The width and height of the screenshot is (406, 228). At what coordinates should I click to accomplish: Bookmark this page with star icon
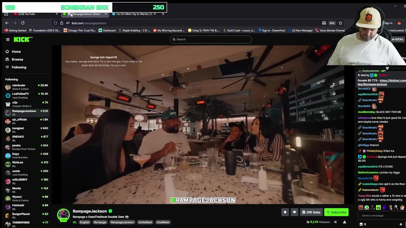[340, 23]
